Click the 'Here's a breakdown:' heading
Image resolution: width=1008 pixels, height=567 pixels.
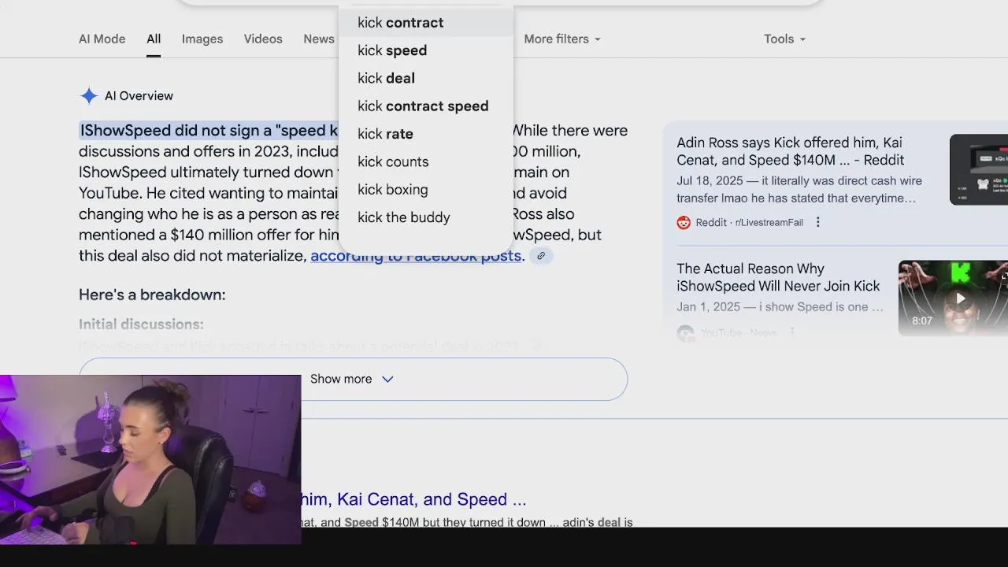click(152, 295)
